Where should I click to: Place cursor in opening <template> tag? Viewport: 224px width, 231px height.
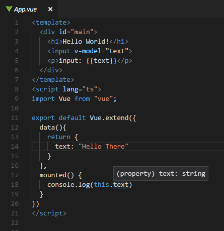(x=51, y=23)
